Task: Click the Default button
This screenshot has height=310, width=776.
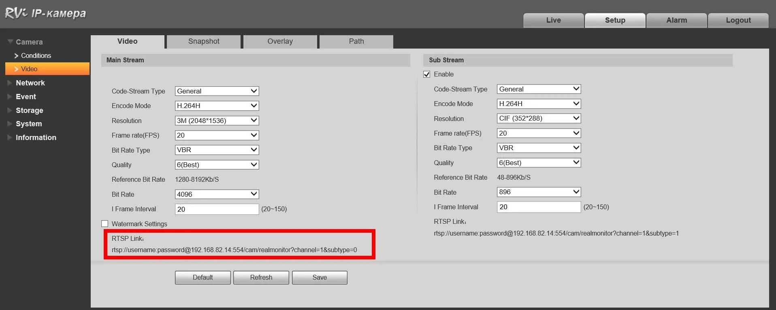Action: pyautogui.click(x=203, y=278)
